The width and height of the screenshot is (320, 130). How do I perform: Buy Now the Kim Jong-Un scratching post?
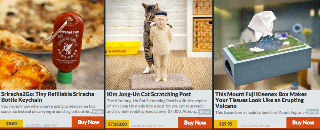[195, 122]
